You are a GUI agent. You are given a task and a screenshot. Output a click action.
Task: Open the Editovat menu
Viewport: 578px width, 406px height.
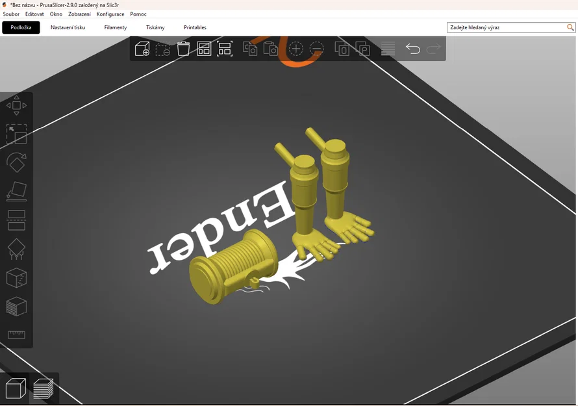pyautogui.click(x=34, y=14)
